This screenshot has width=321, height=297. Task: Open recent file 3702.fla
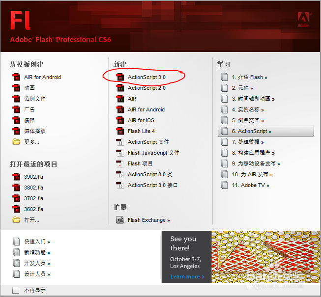pyautogui.click(x=33, y=198)
